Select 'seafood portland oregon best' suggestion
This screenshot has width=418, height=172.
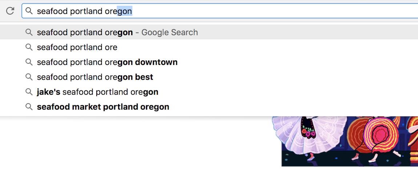point(95,77)
